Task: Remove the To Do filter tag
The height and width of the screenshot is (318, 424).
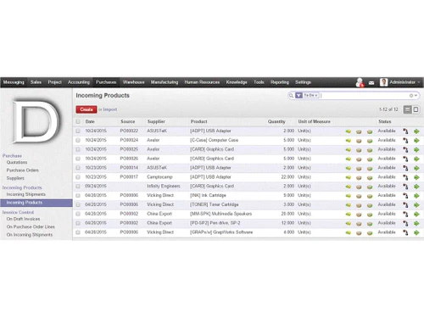Action: [x=316, y=96]
